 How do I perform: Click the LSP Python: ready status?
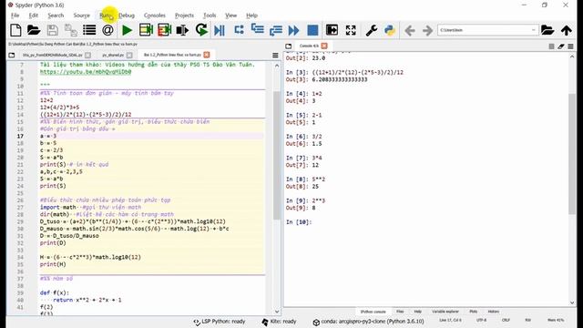point(220,322)
